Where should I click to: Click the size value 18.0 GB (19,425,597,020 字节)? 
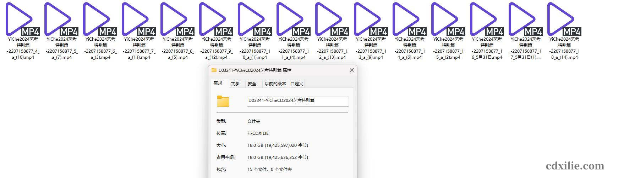[278, 145]
